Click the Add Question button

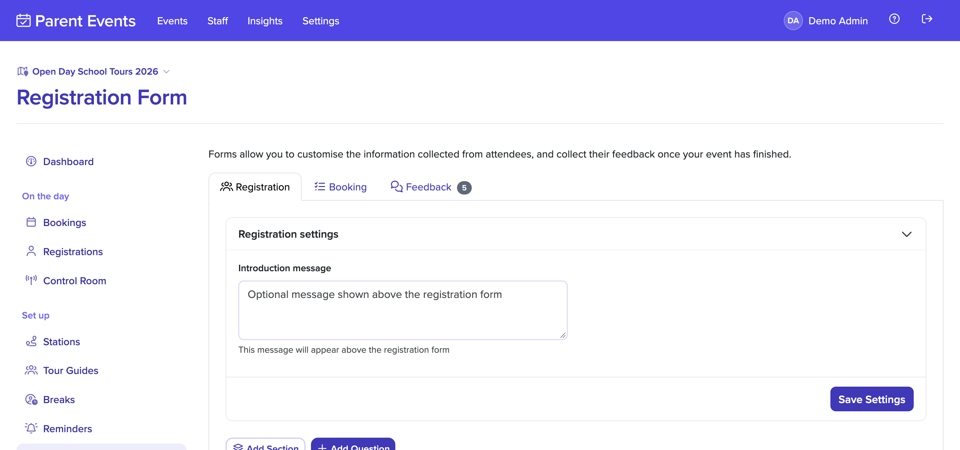point(353,445)
